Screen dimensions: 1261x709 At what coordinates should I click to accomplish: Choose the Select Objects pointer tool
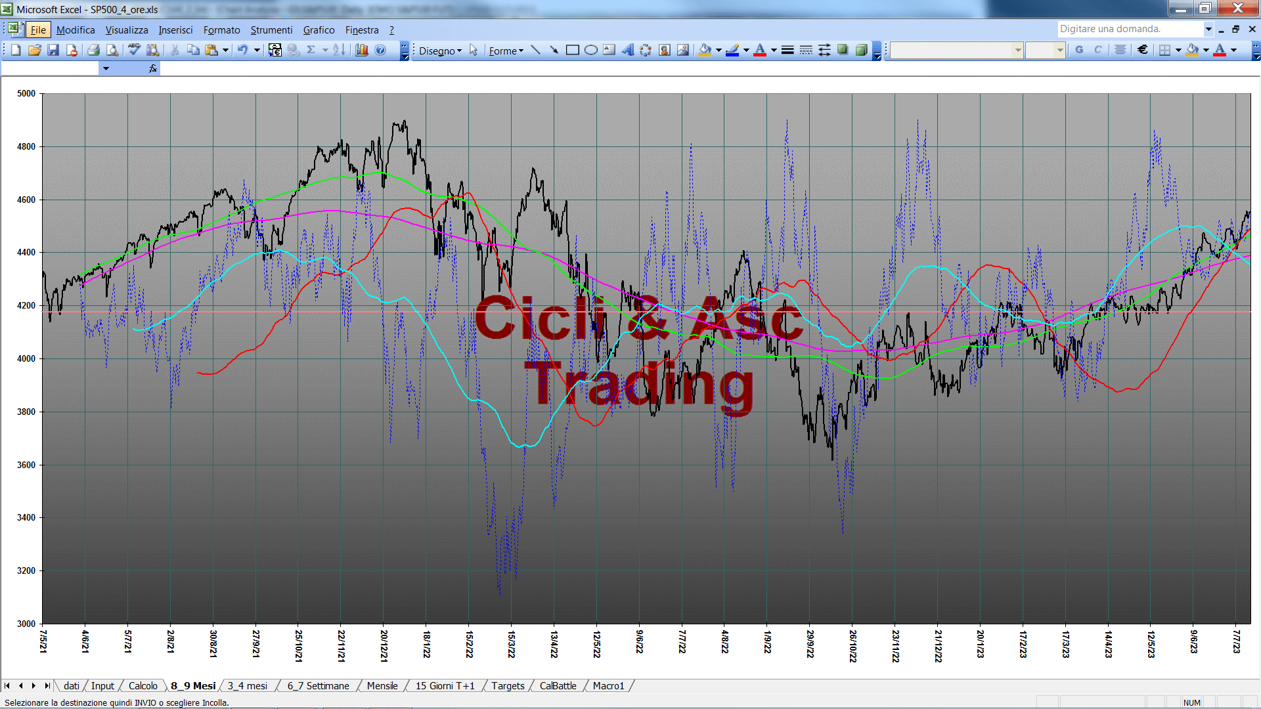click(474, 51)
